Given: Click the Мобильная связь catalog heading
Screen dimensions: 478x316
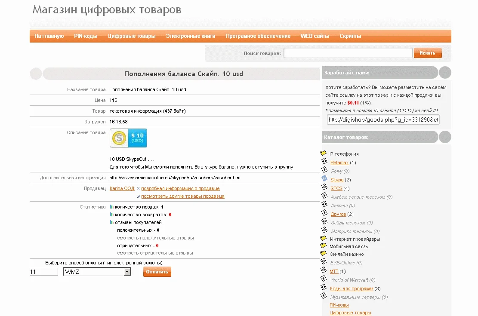Looking at the screenshot, I should pos(349,246).
